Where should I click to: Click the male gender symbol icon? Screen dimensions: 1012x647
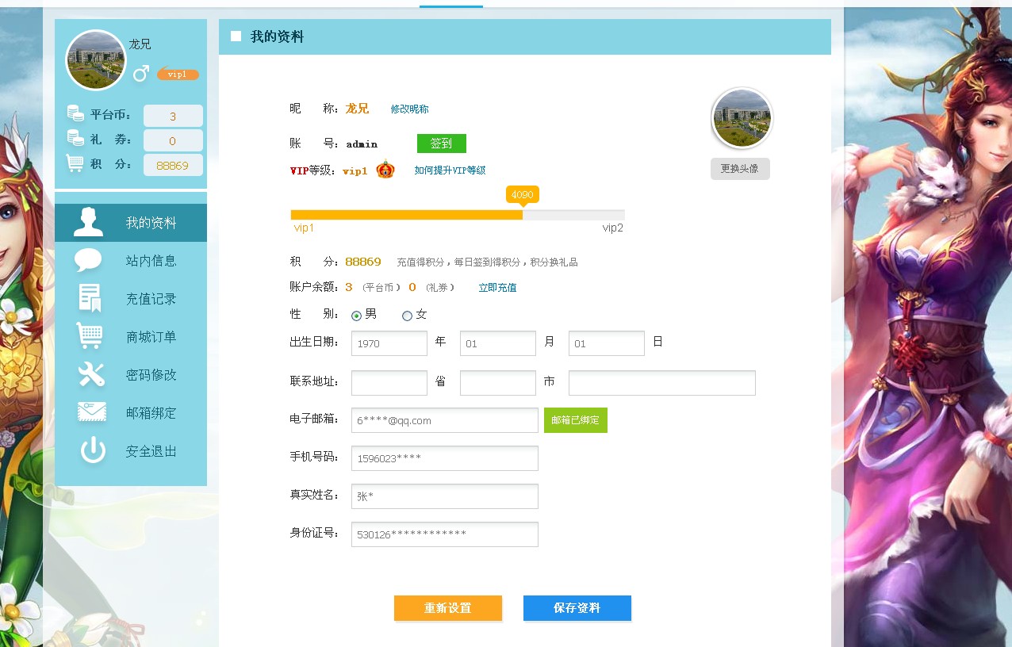[x=141, y=74]
